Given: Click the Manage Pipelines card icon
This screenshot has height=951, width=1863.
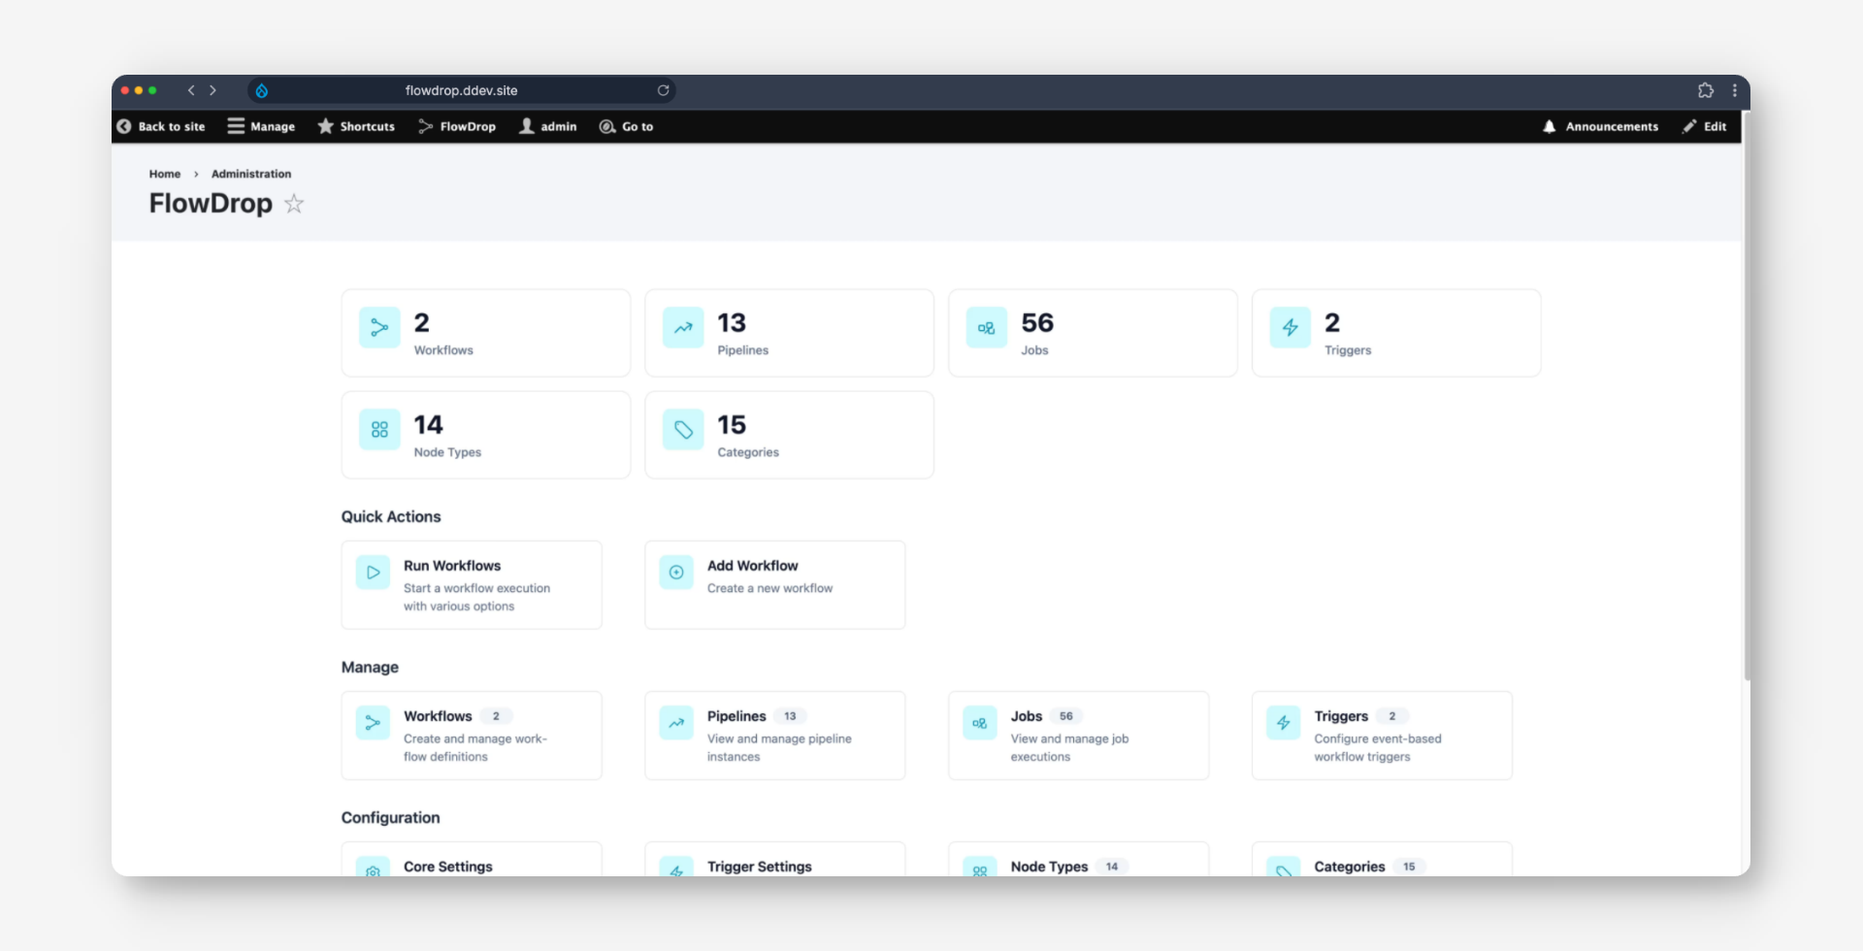Looking at the screenshot, I should tap(676, 723).
